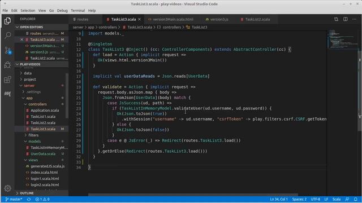Open the notifications bell in status bar
362x203 pixels.
(x=356, y=199)
